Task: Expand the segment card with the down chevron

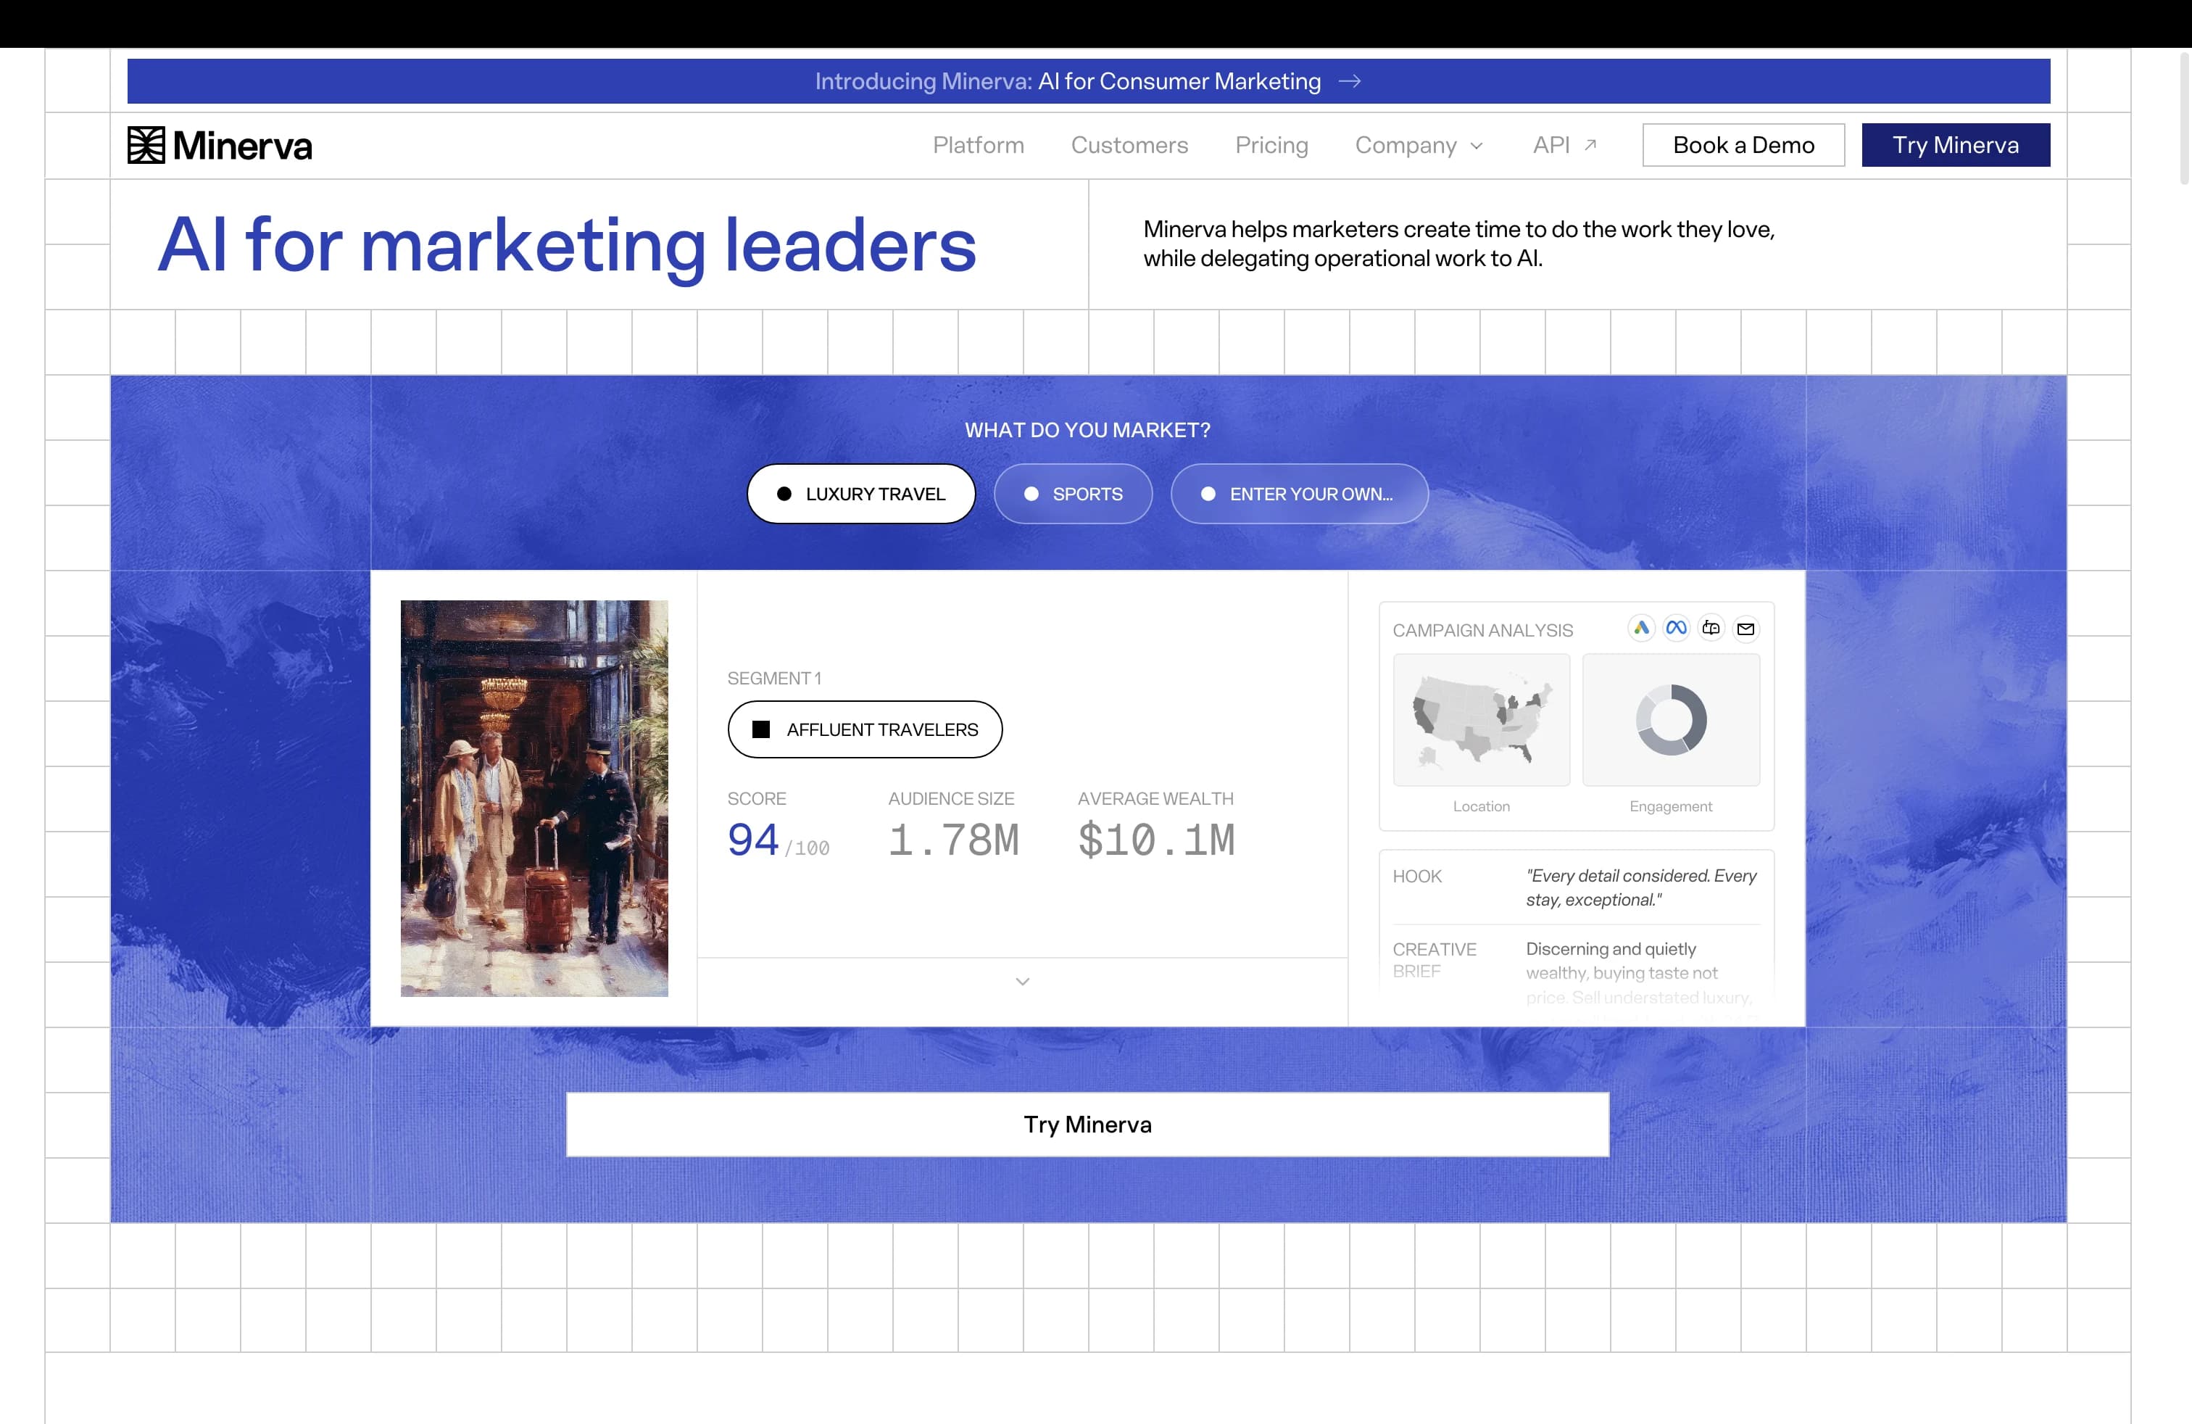Action: pos(1022,982)
